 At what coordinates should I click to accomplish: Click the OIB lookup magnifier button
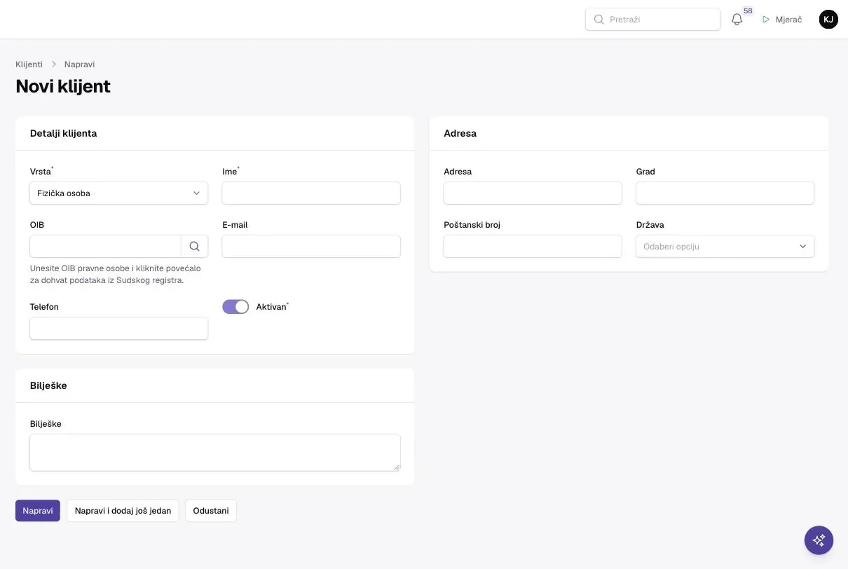(194, 246)
